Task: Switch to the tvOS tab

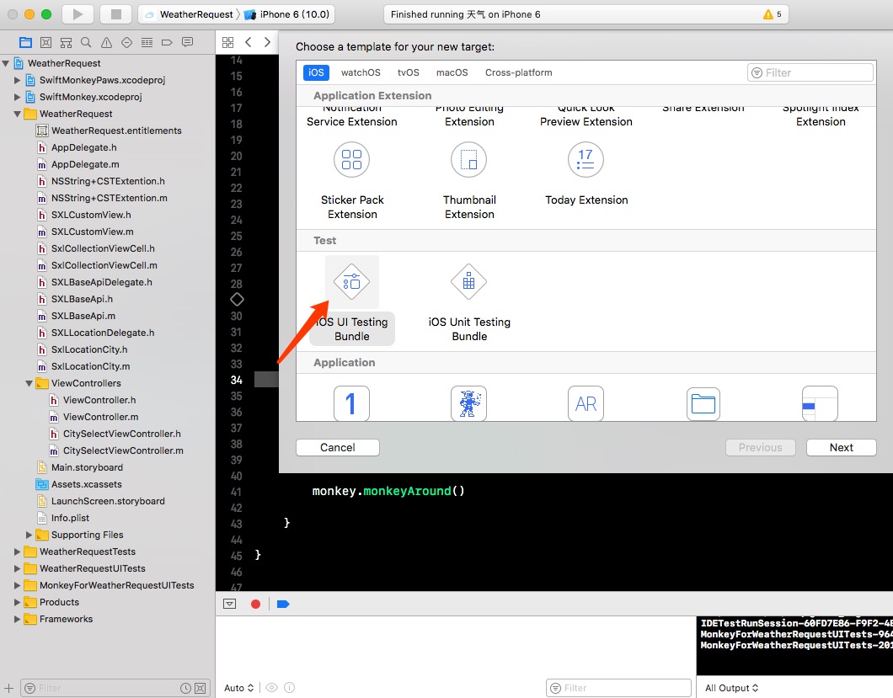Action: (409, 72)
